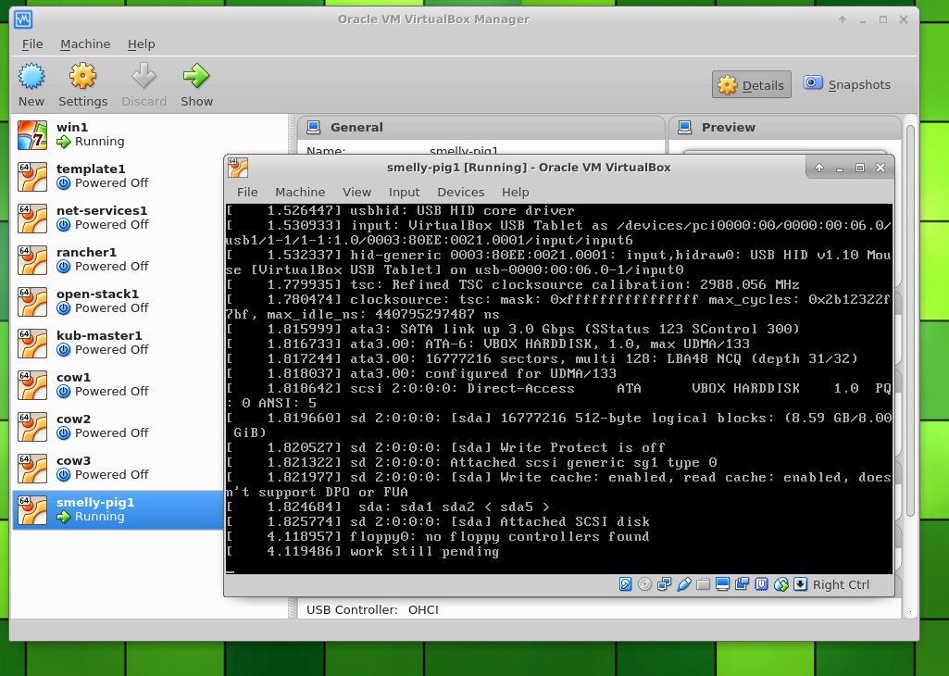This screenshot has width=949, height=676.
Task: Click the Show green arrow toolbar icon
Action: click(196, 76)
